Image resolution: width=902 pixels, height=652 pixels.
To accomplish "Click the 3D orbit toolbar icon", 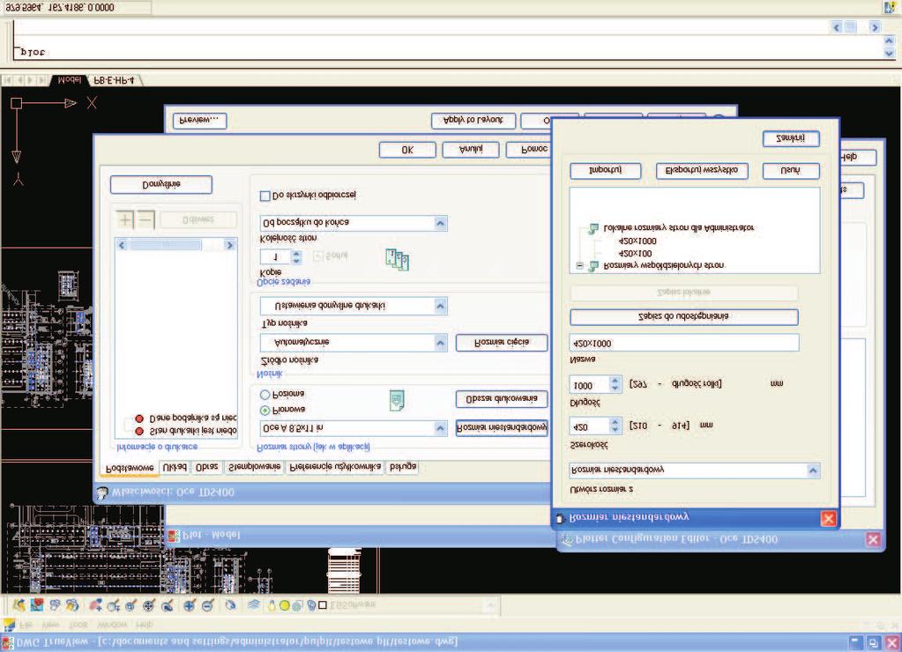I will coord(230,604).
